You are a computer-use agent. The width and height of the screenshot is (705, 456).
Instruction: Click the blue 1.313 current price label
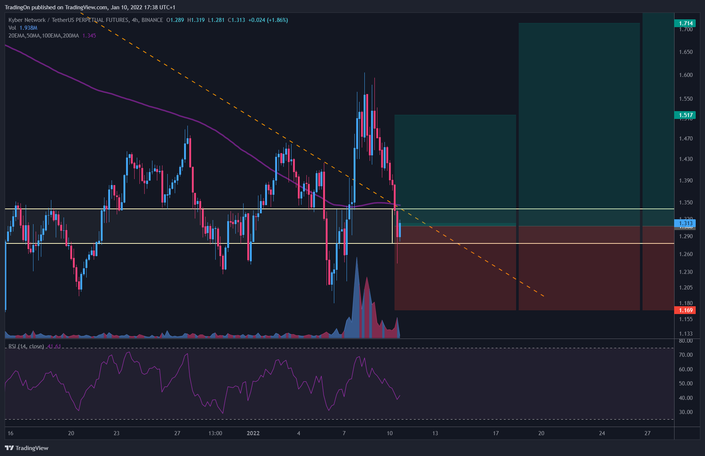(685, 223)
